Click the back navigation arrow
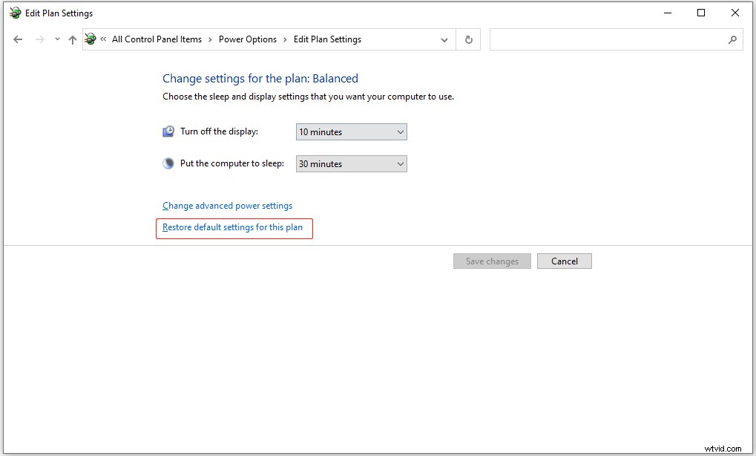The height and width of the screenshot is (456, 756). (x=18, y=39)
